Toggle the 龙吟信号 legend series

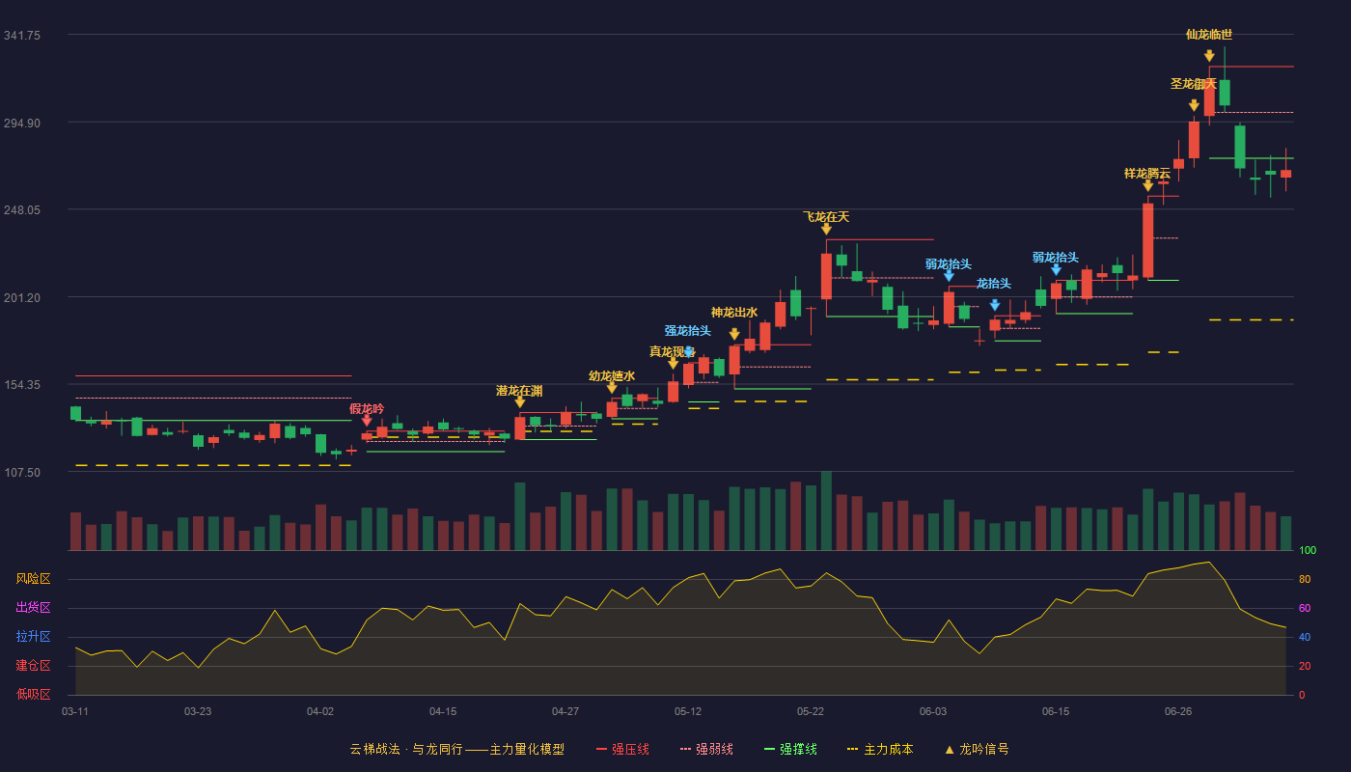click(977, 749)
